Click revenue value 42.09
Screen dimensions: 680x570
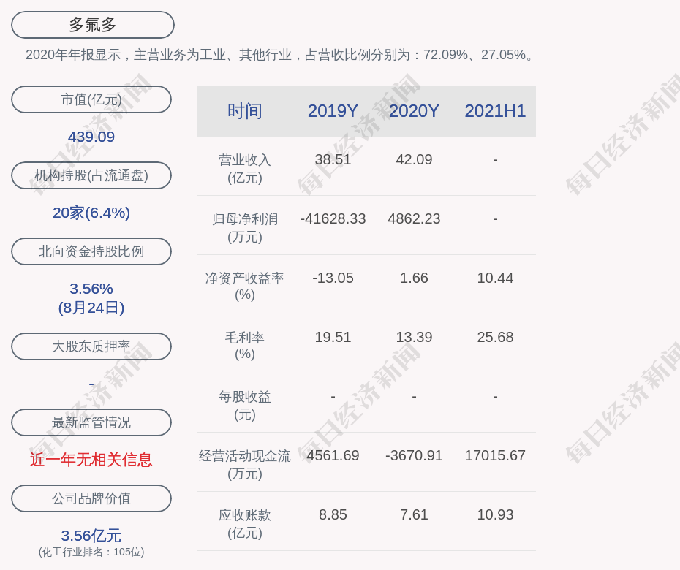pyautogui.click(x=414, y=159)
